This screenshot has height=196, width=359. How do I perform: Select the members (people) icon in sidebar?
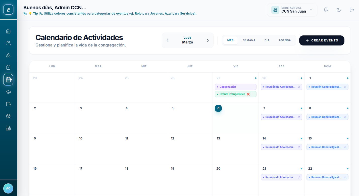click(x=8, y=43)
